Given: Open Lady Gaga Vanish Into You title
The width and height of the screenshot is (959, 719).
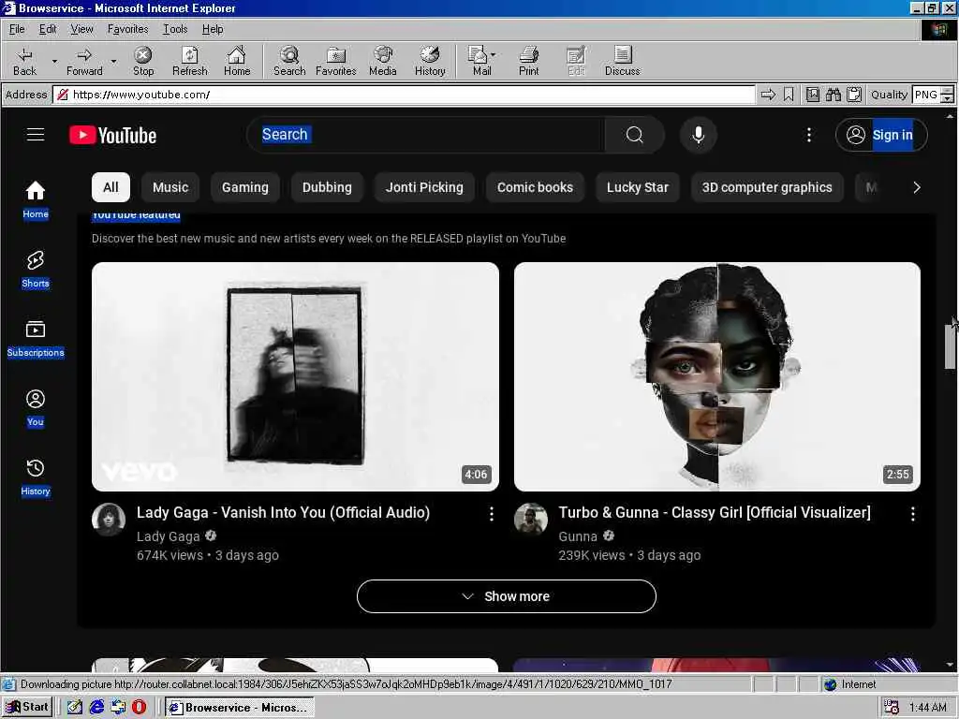Looking at the screenshot, I should click(283, 512).
